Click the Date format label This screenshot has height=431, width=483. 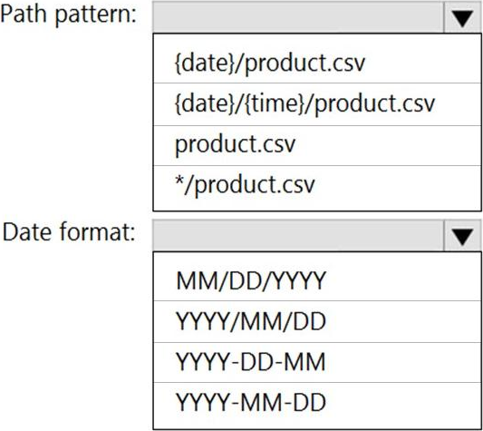pos(69,232)
